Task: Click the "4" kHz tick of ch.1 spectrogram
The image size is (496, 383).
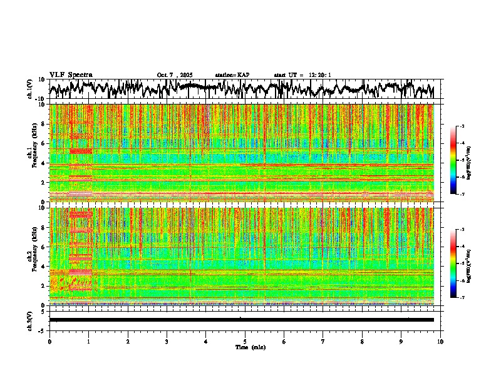Action: pos(44,163)
